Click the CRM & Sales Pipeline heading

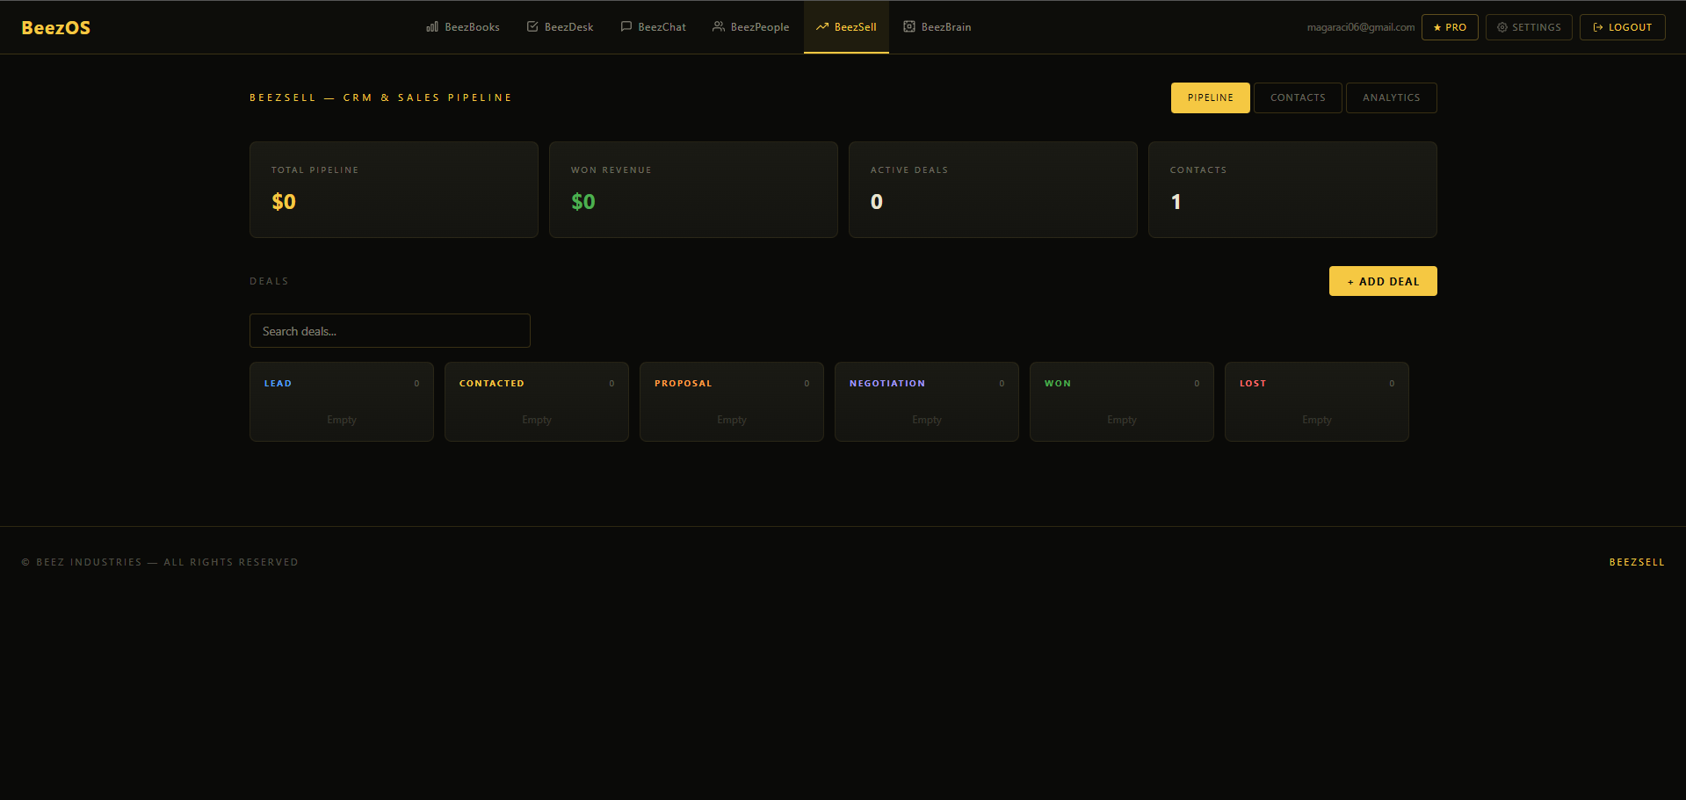[x=380, y=97]
